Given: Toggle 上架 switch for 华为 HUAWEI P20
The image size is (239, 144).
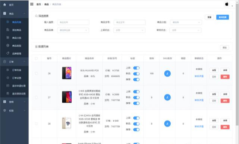Looking at the screenshot, I should (x=136, y=68).
